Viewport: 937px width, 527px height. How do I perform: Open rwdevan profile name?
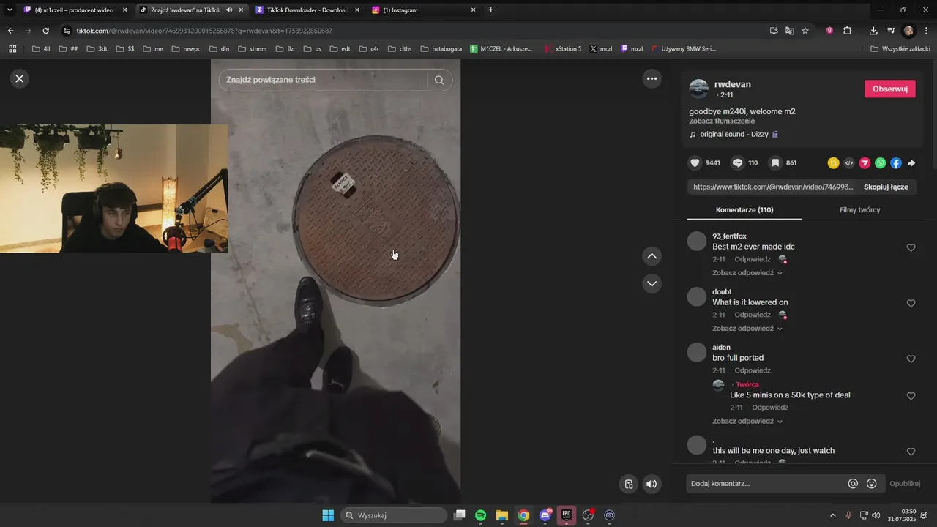[x=733, y=84]
